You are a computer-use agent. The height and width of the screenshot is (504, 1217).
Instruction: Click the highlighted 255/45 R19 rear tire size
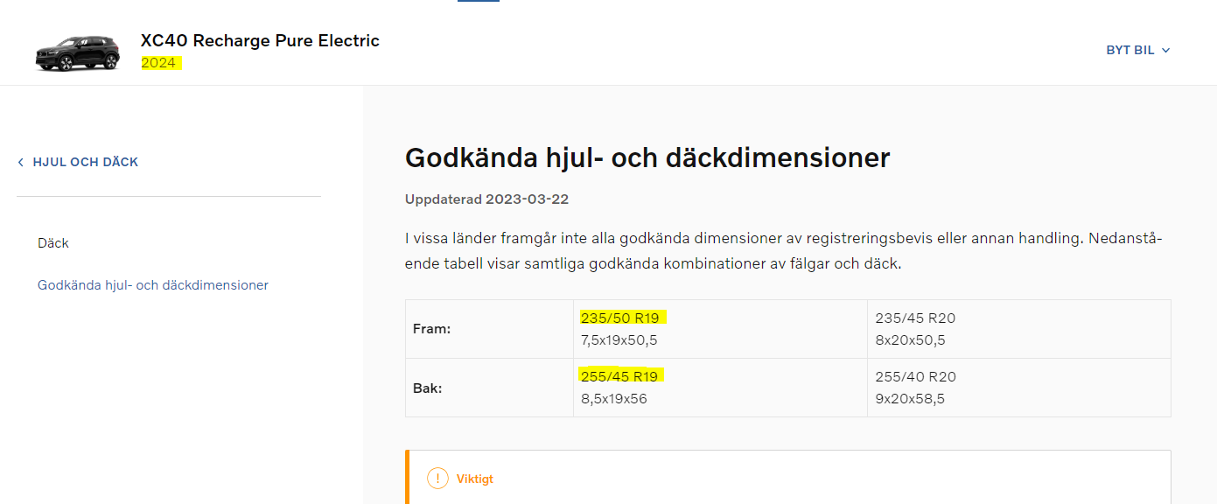coord(619,376)
